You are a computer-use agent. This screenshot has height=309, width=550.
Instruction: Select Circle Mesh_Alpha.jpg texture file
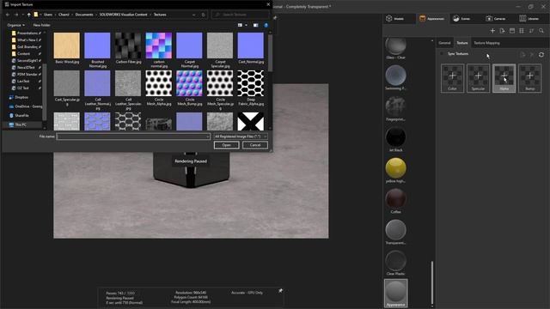click(x=159, y=88)
